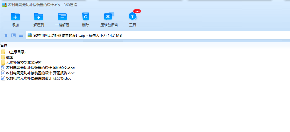Click the 删除 text label
Viewport: 290px width, 132px height.
pos(86,25)
